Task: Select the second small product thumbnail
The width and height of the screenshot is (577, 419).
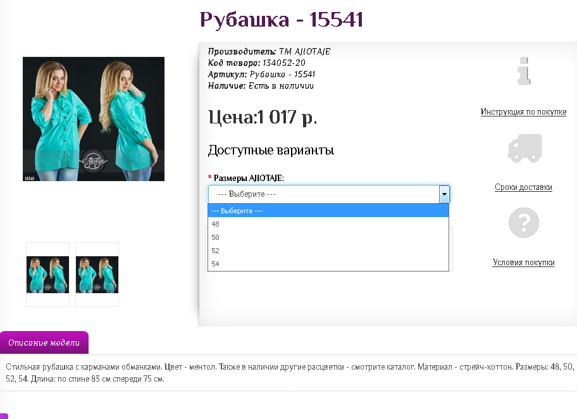Action: 97,275
